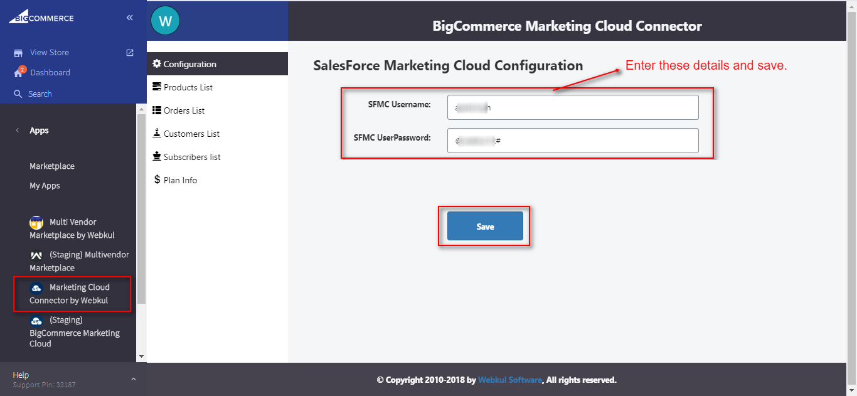Click the View Store storefront icon

coord(18,53)
